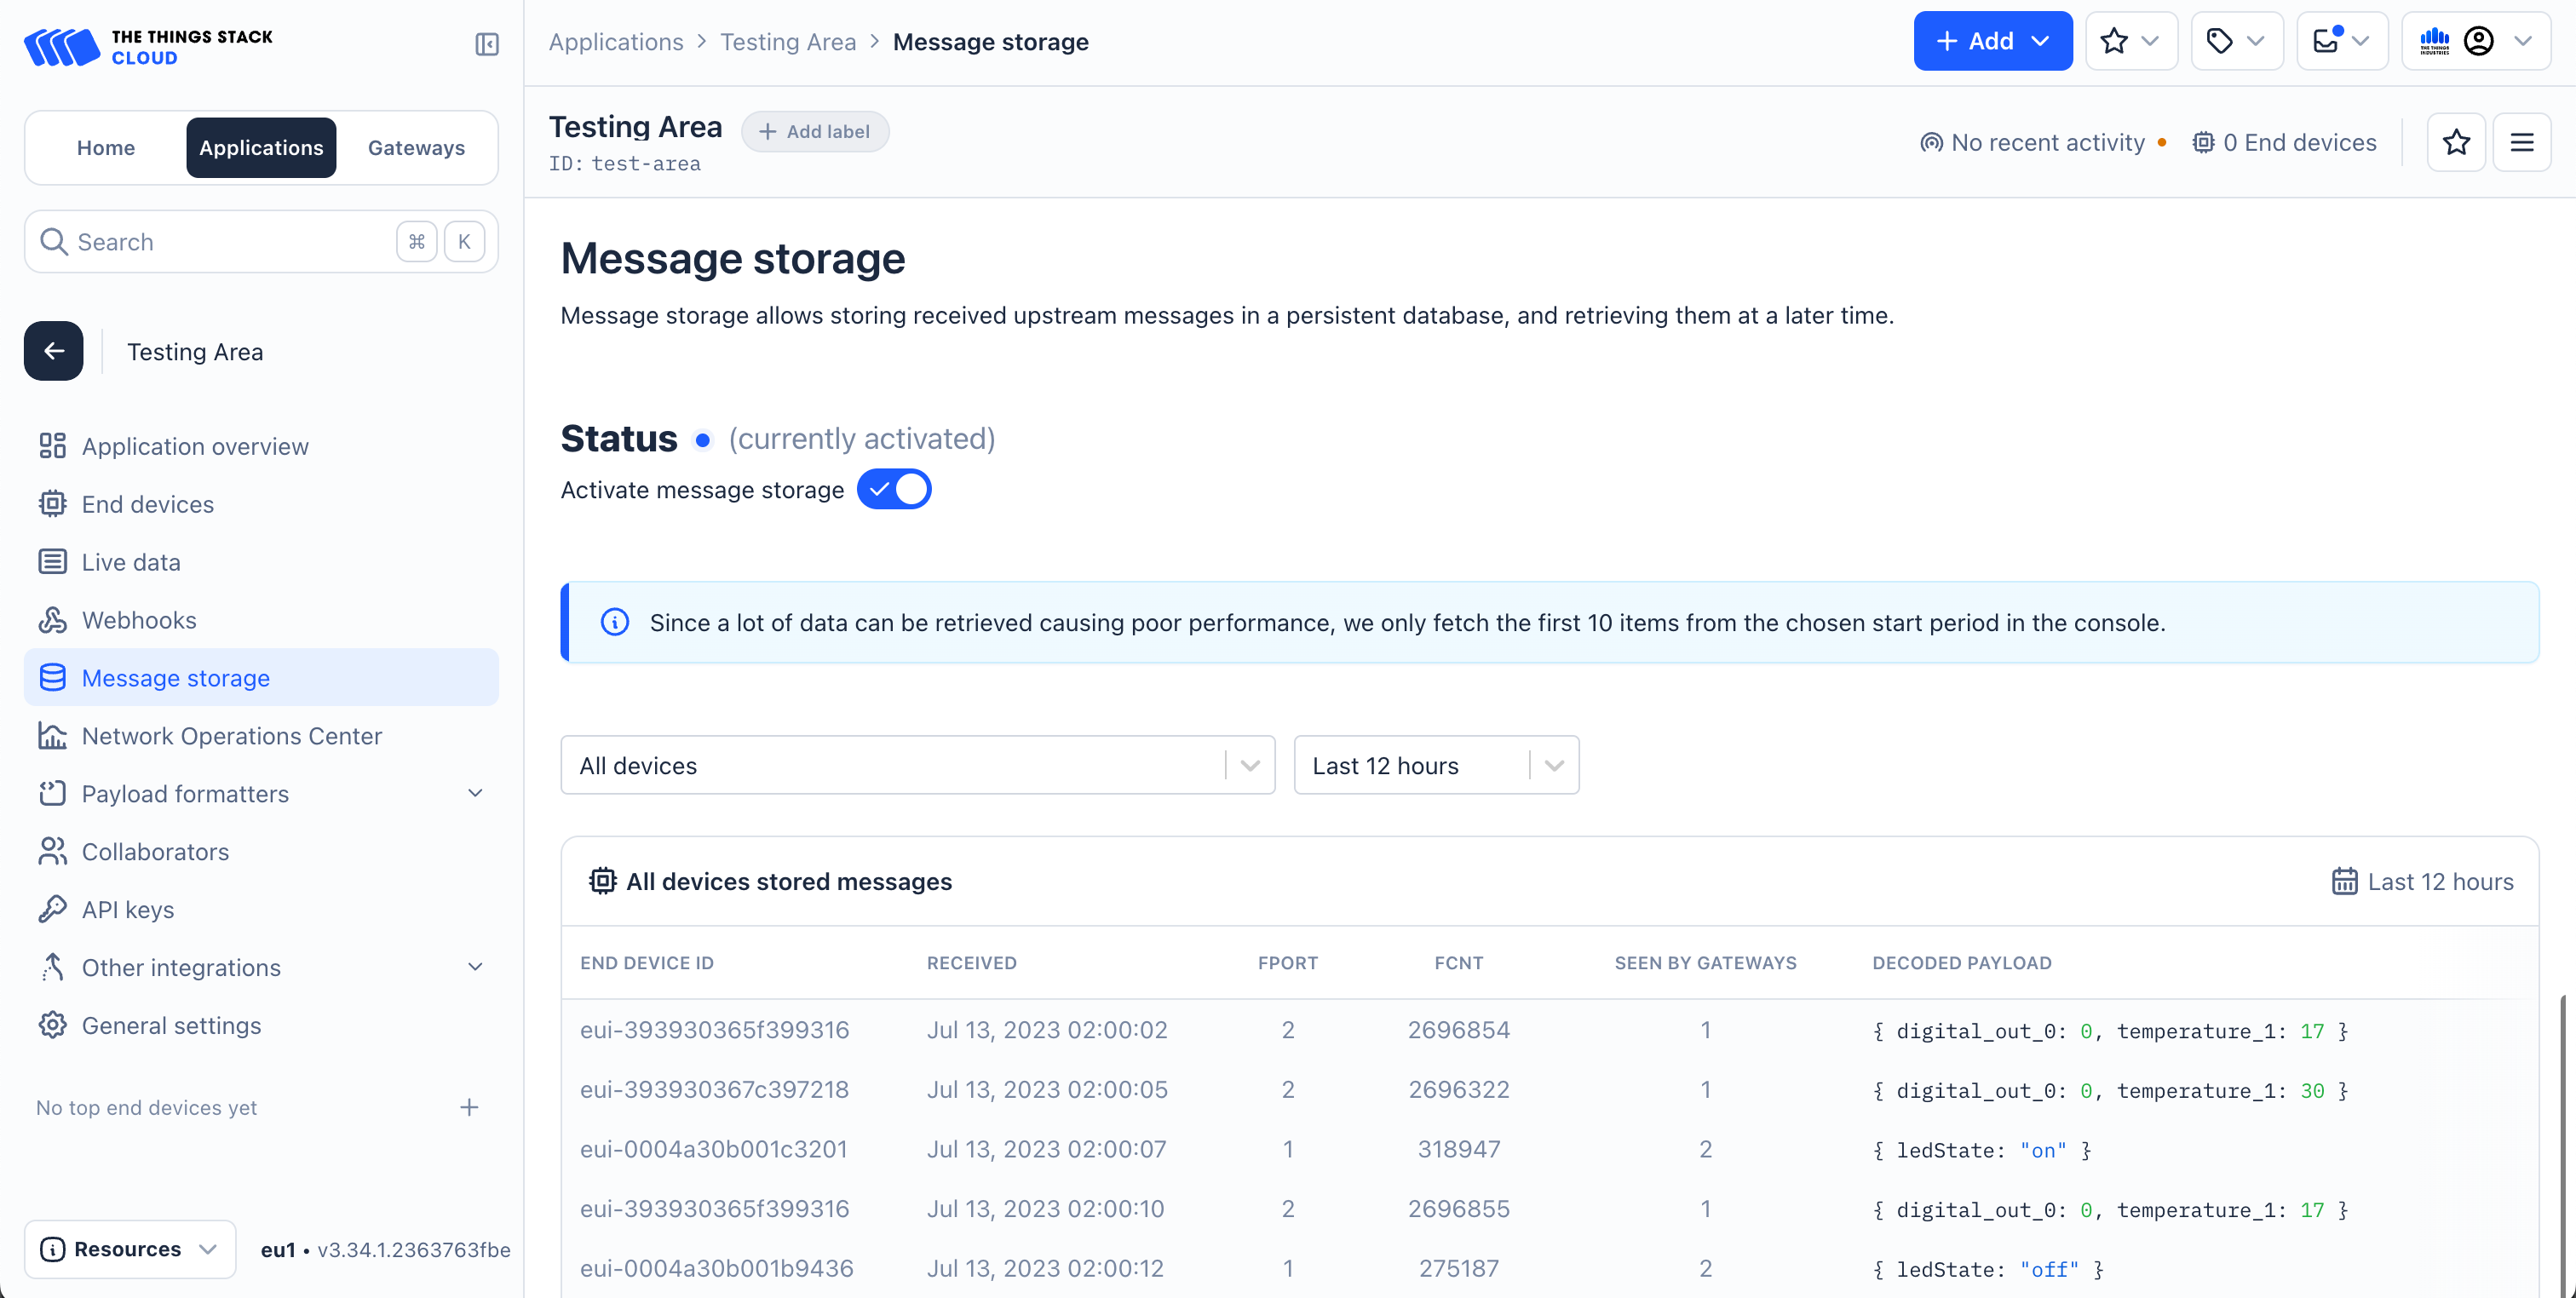Expand the Payload formatters section
2576x1298 pixels.
click(x=475, y=793)
